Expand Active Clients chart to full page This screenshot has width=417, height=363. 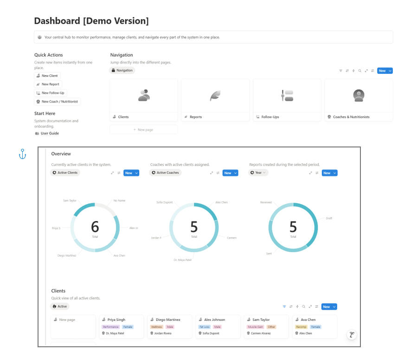112,173
